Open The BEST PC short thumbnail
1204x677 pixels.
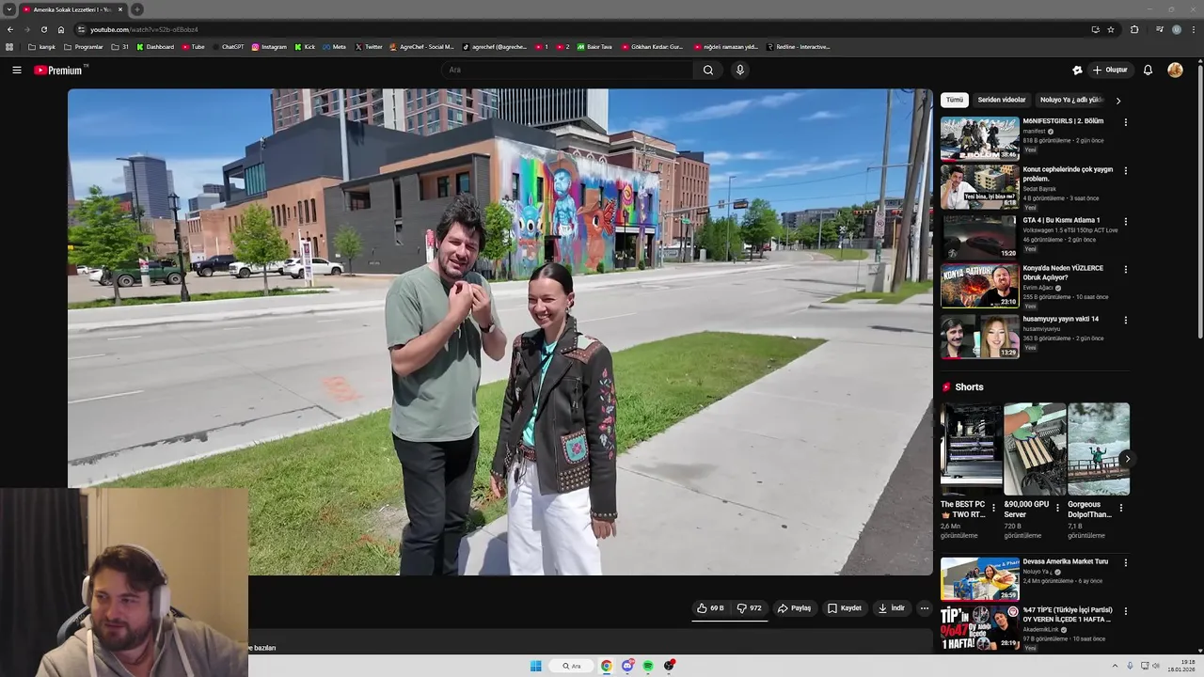coord(971,449)
